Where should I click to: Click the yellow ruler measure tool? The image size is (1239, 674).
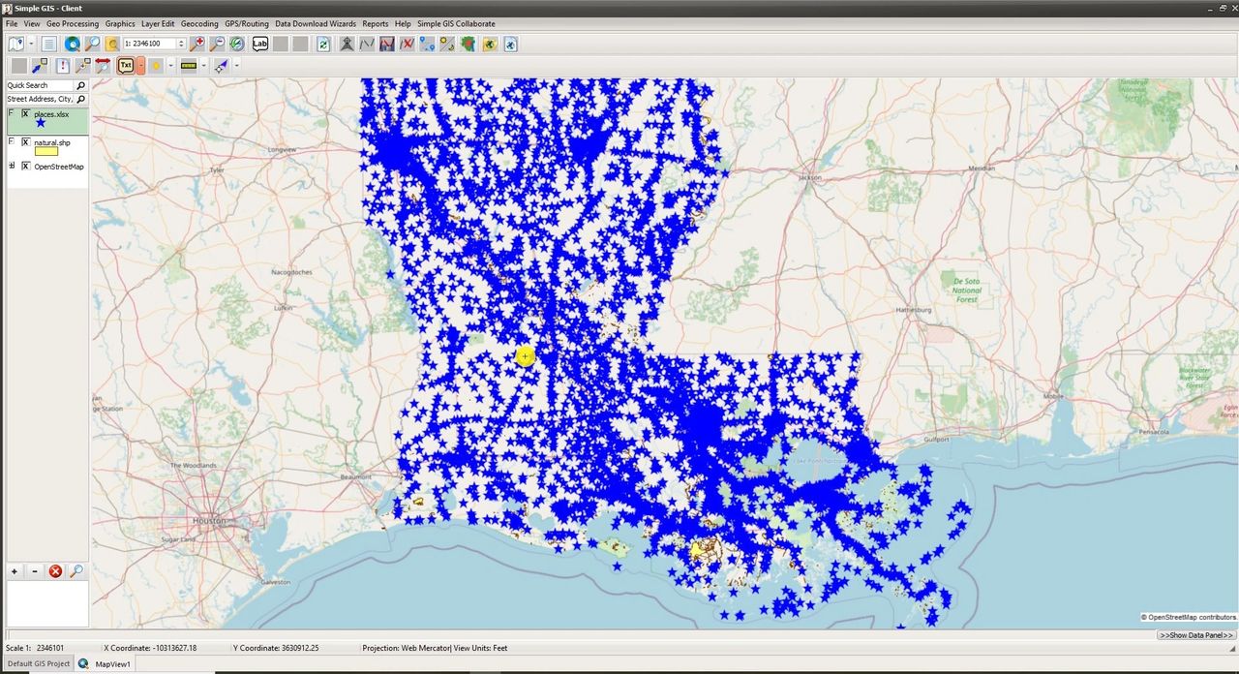(x=188, y=66)
